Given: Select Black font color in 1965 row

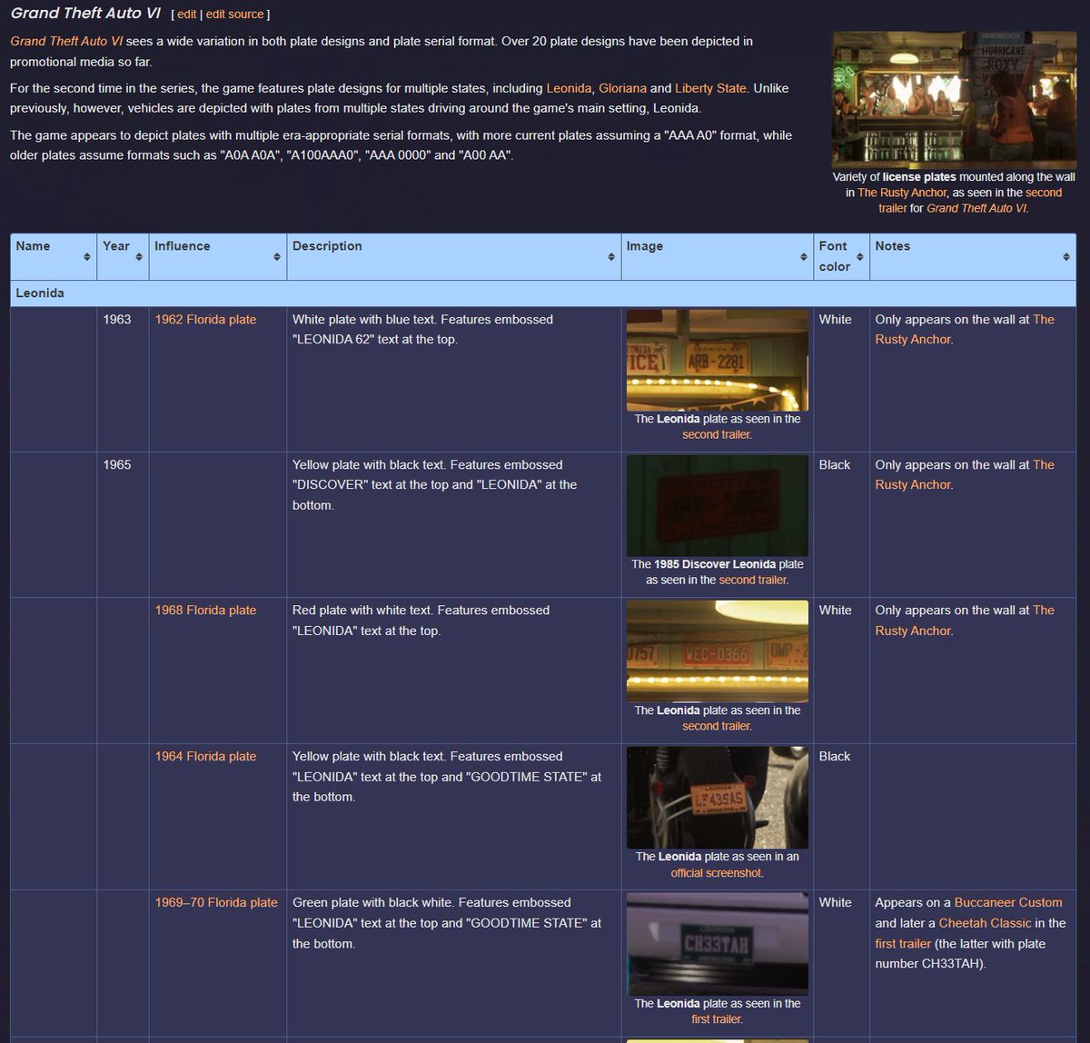Looking at the screenshot, I should point(835,464).
